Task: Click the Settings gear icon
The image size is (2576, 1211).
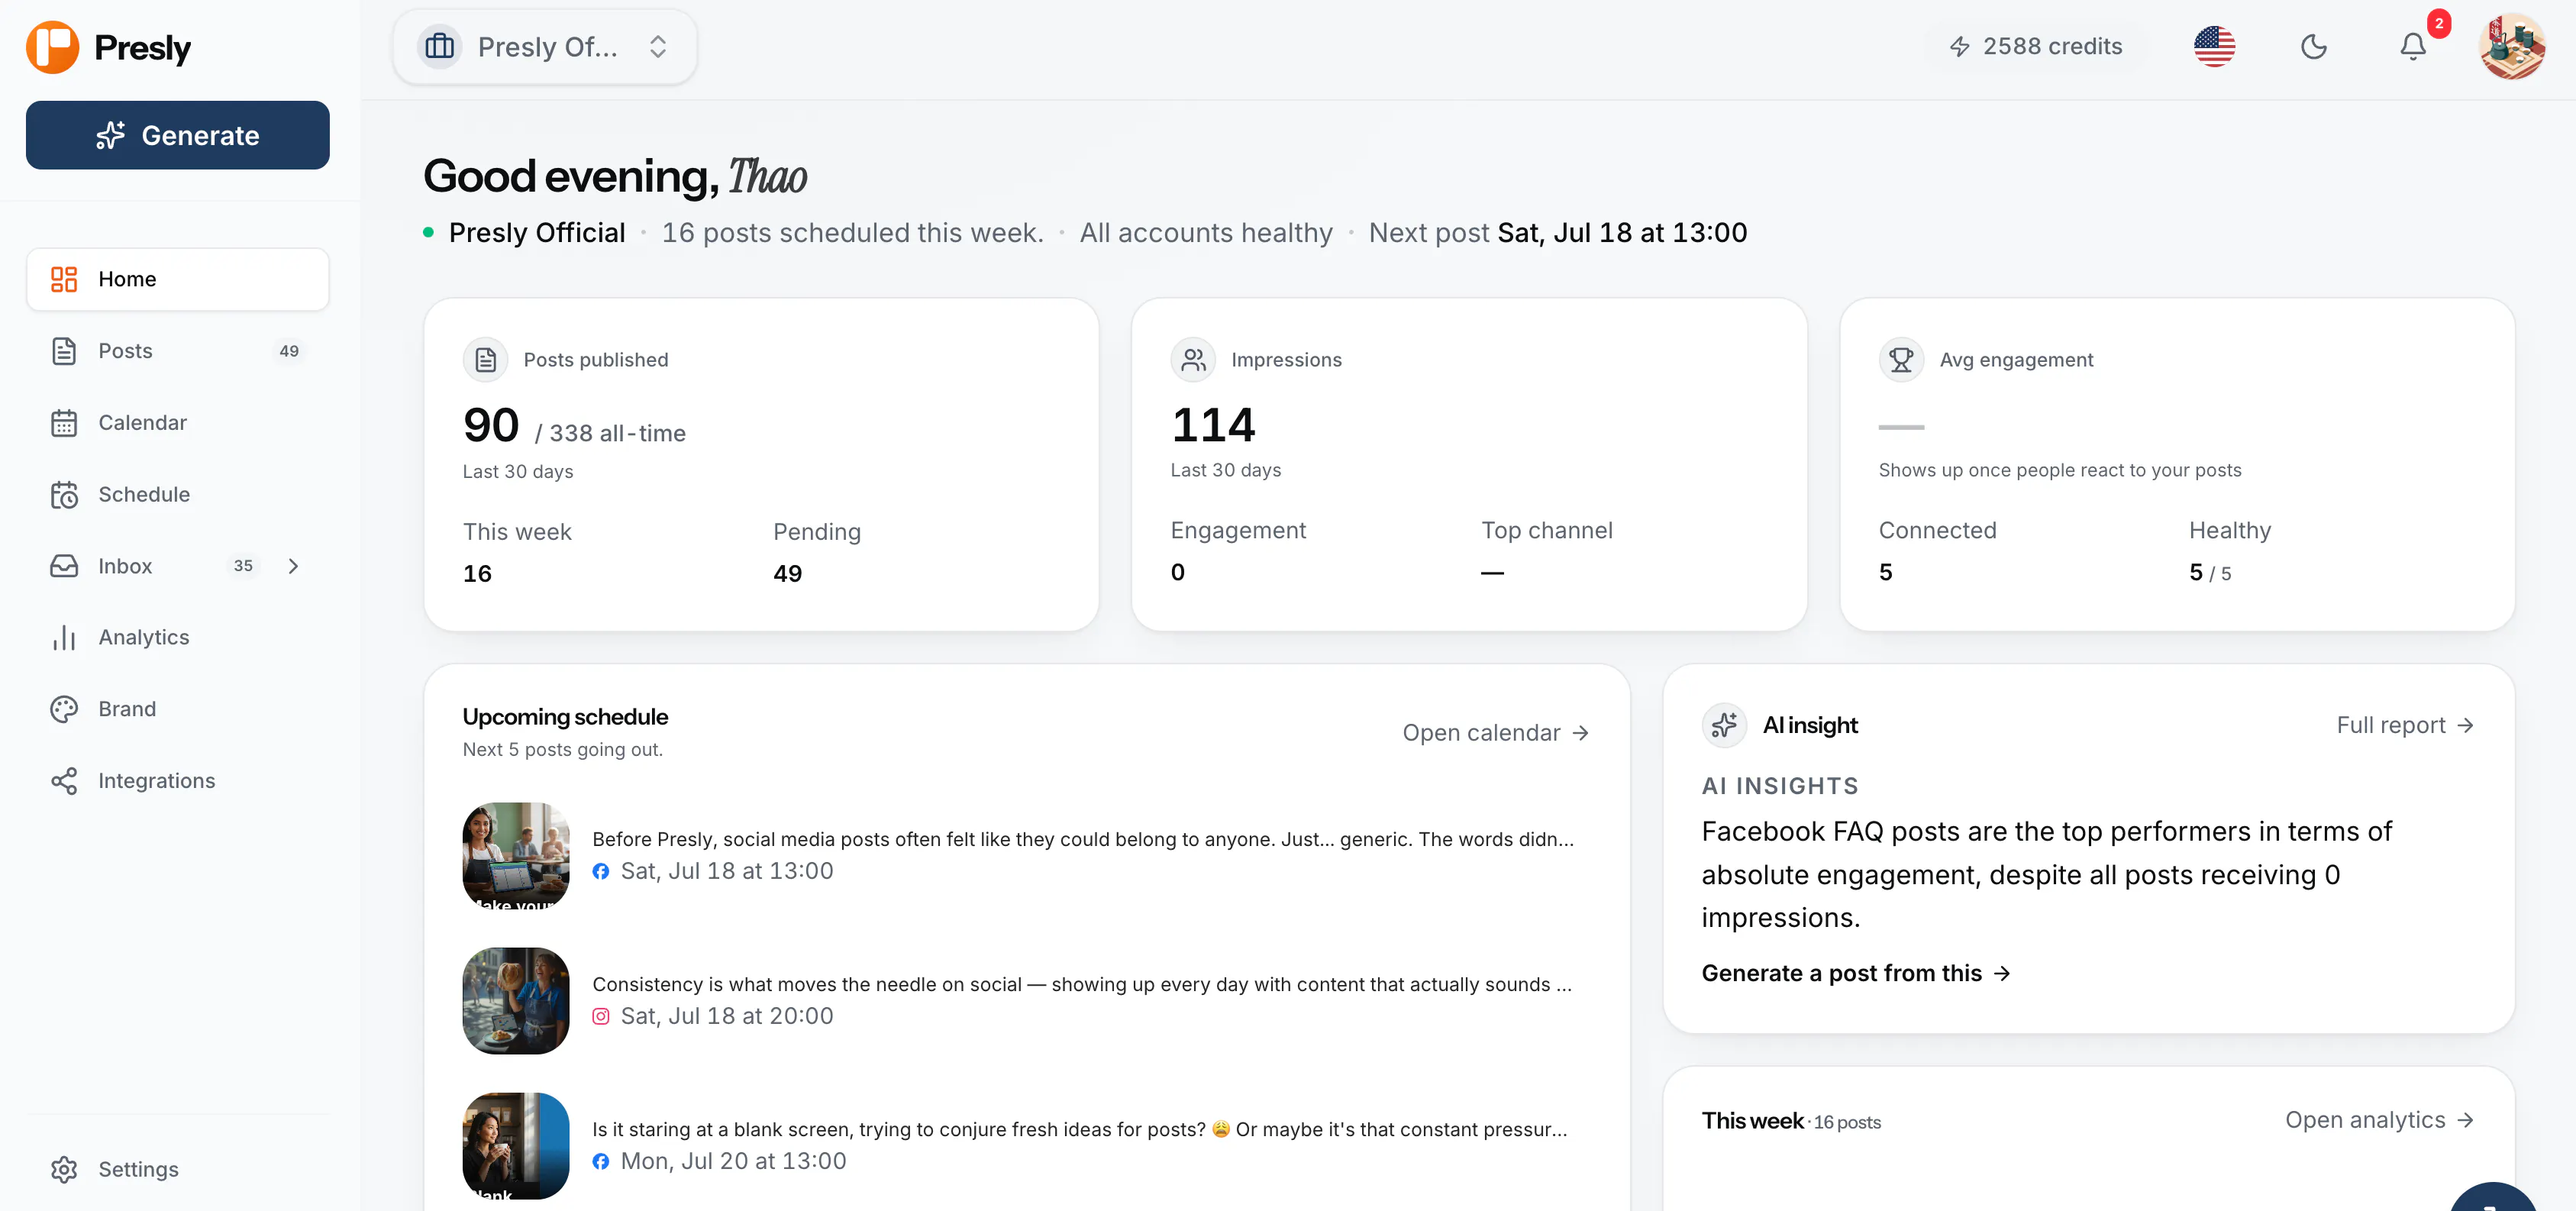Action: pos(64,1170)
